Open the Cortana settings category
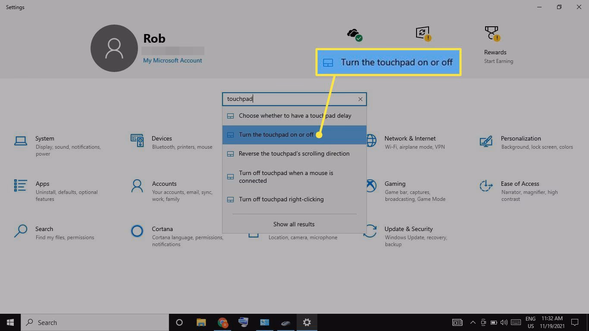The height and width of the screenshot is (331, 589). click(162, 229)
